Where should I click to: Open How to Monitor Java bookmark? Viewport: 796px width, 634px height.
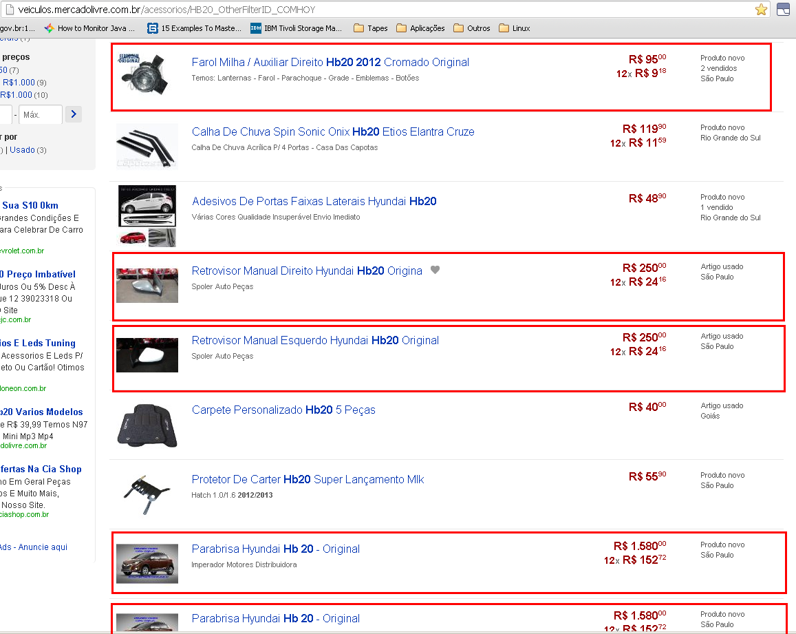pos(88,28)
